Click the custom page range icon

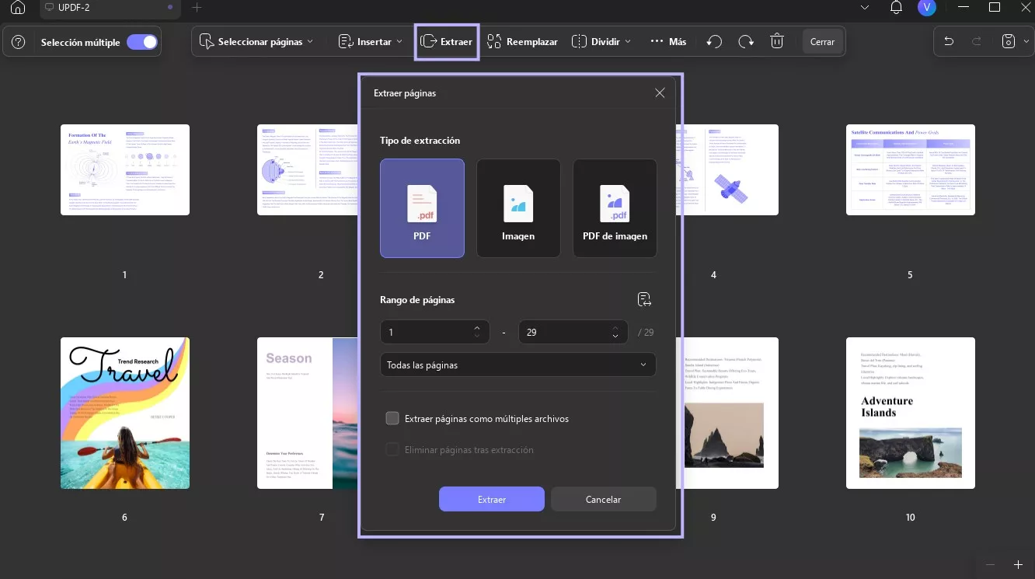643,300
